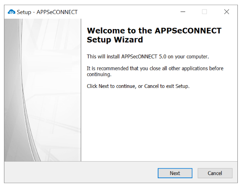239x185 pixels.
Task: Cancel the setup wizard
Action: (215, 173)
